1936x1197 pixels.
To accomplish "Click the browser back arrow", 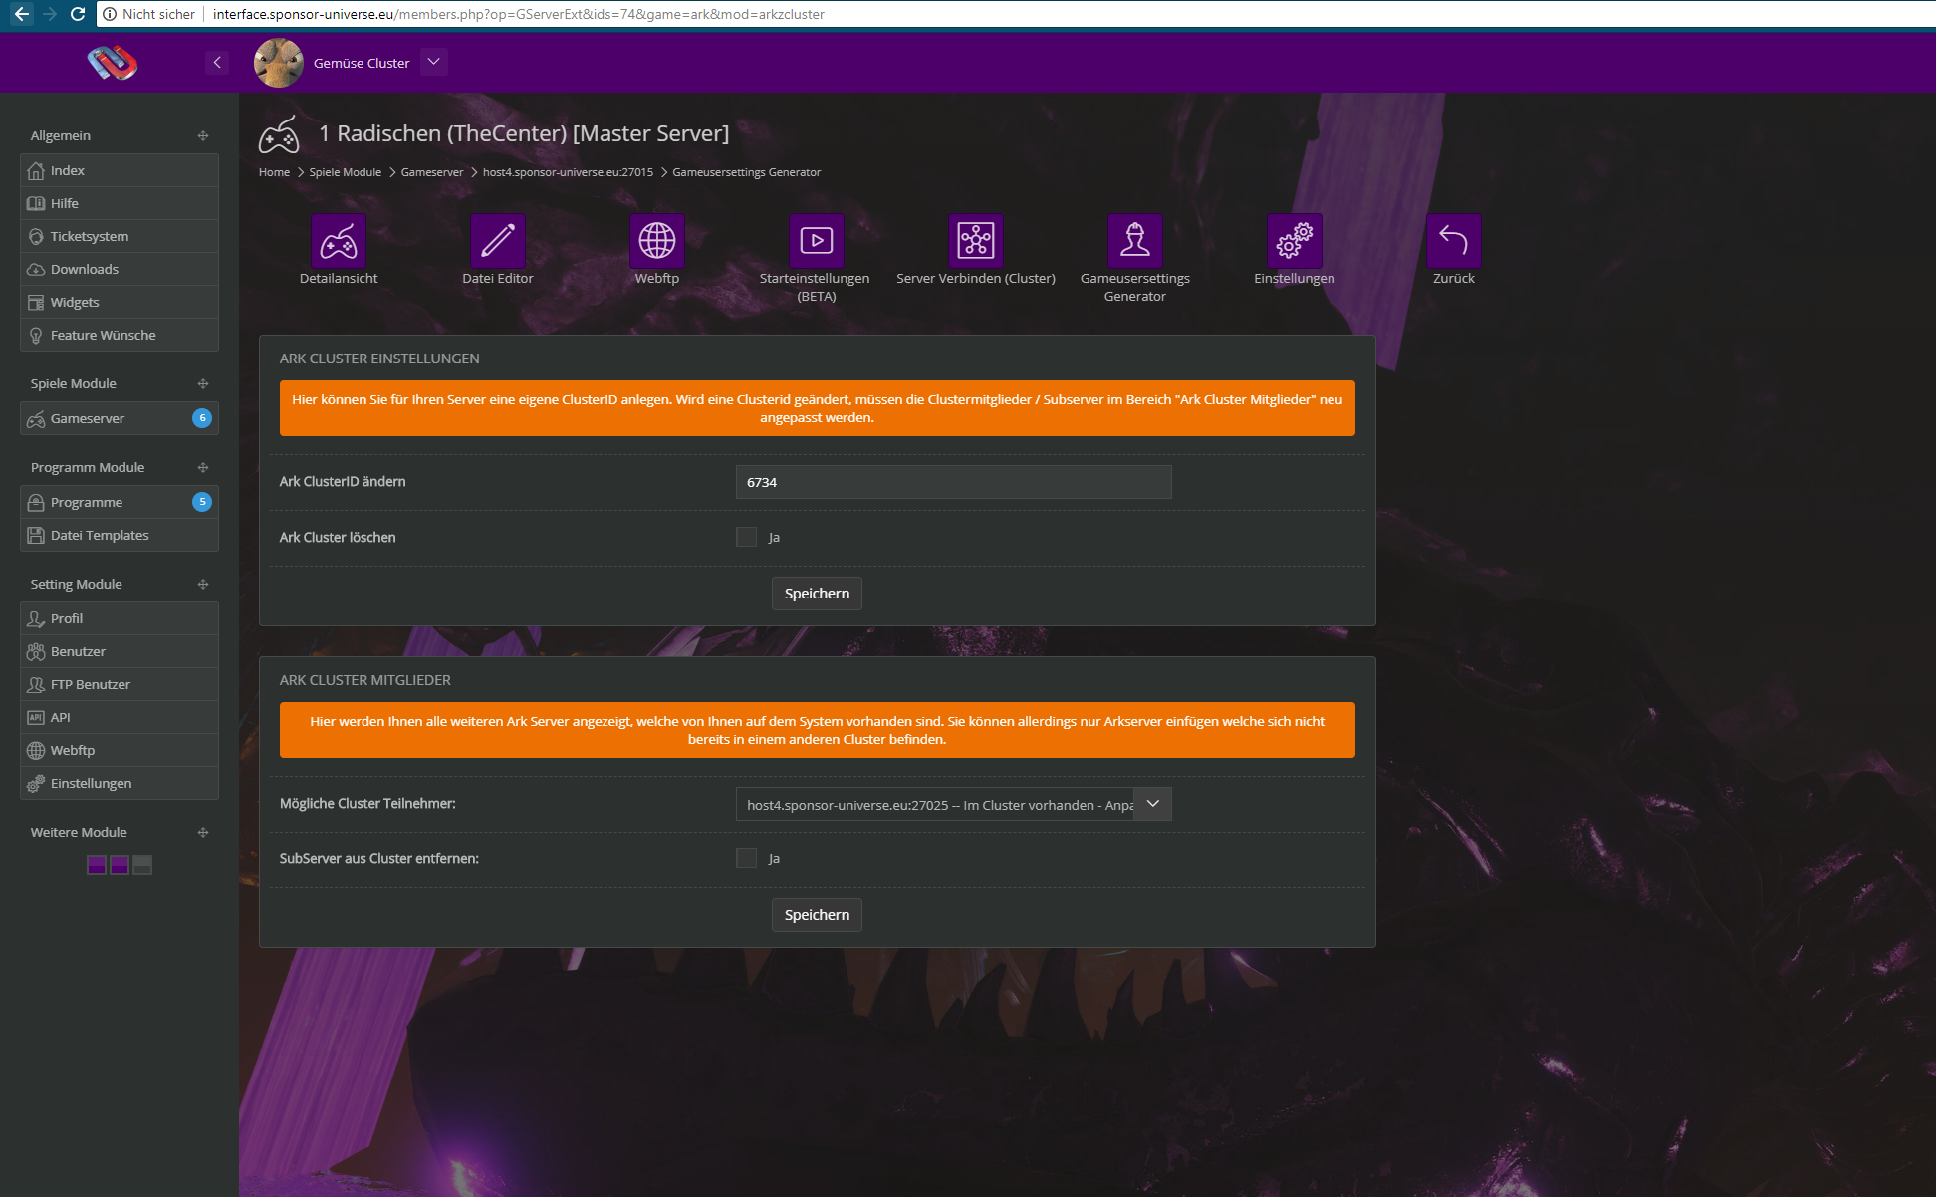I will [21, 14].
